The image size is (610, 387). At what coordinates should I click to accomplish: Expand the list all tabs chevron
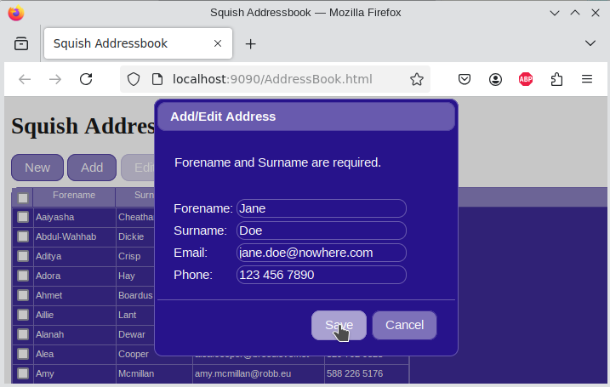point(590,43)
